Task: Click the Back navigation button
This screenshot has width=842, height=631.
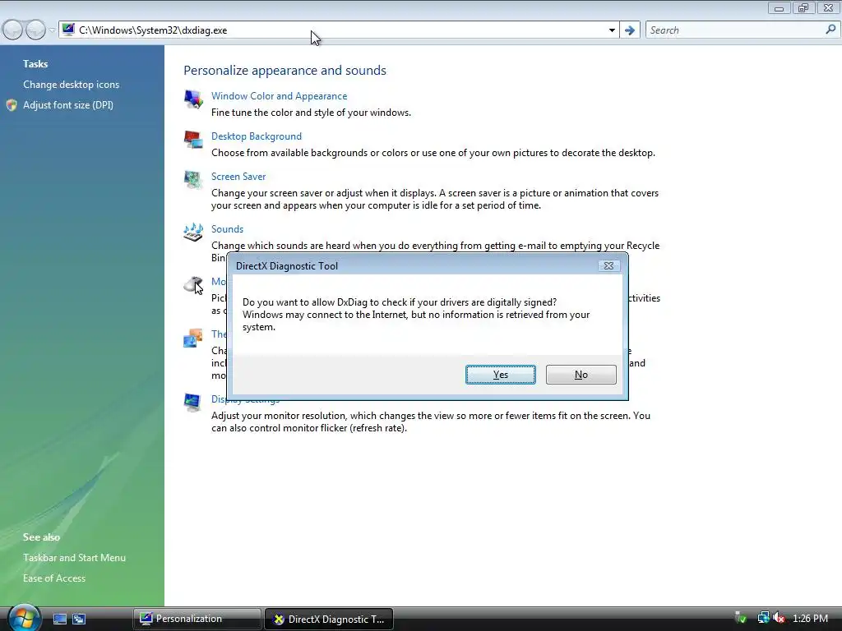Action: click(13, 30)
